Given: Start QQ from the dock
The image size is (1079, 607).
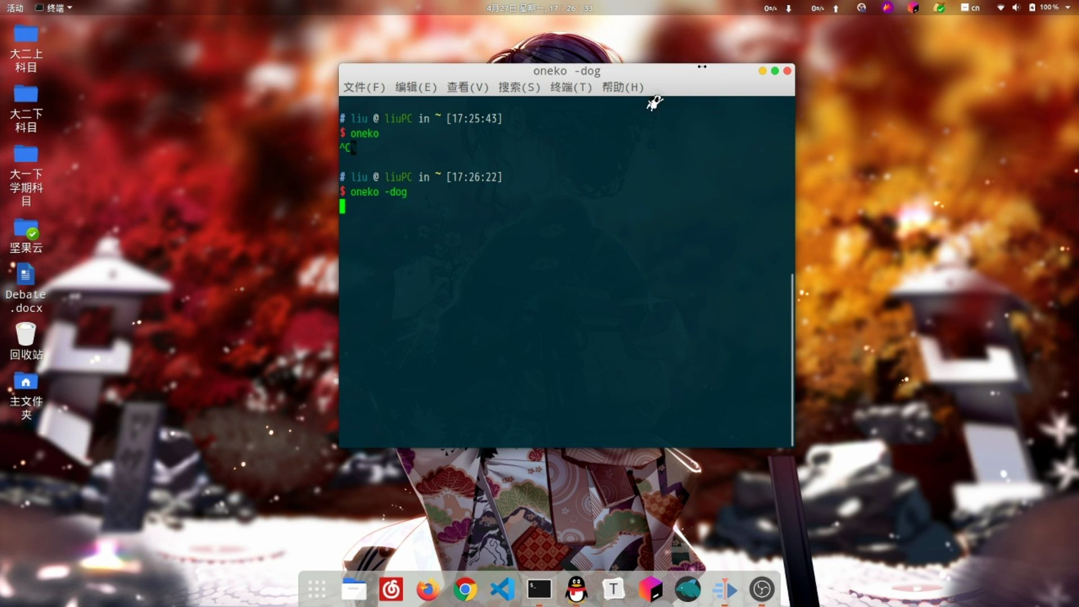Looking at the screenshot, I should (x=575, y=589).
